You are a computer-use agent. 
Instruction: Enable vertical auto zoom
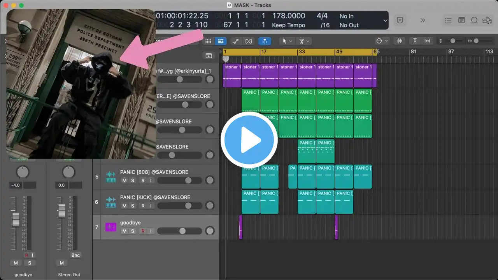(x=415, y=41)
